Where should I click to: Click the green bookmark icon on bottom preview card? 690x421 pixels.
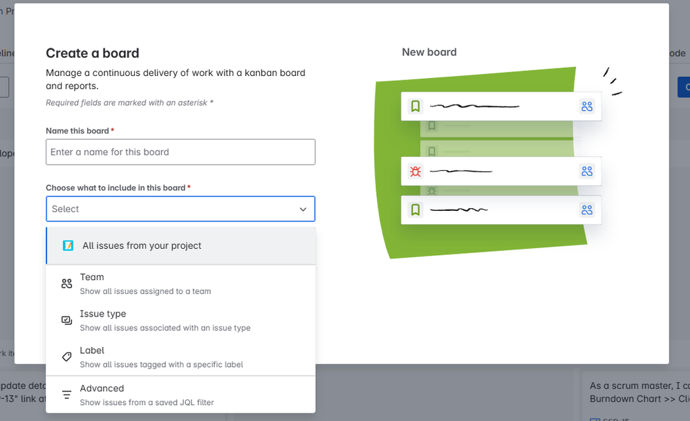point(416,209)
